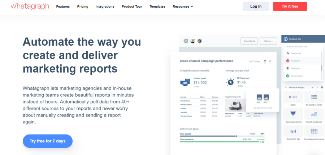Click the bar chart icon beside Pre-made widgets
Screen dimensions: 325x155
pyautogui.click(x=312, y=87)
